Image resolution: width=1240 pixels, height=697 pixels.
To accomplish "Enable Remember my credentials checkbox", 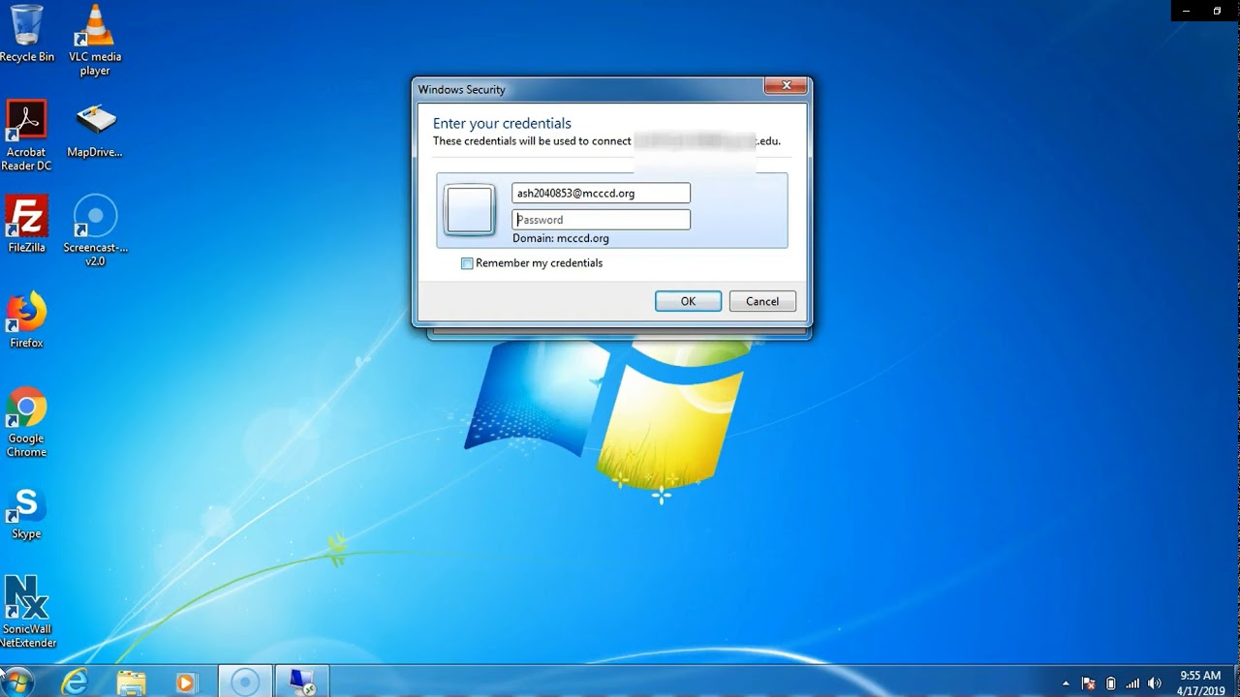I will tap(467, 263).
